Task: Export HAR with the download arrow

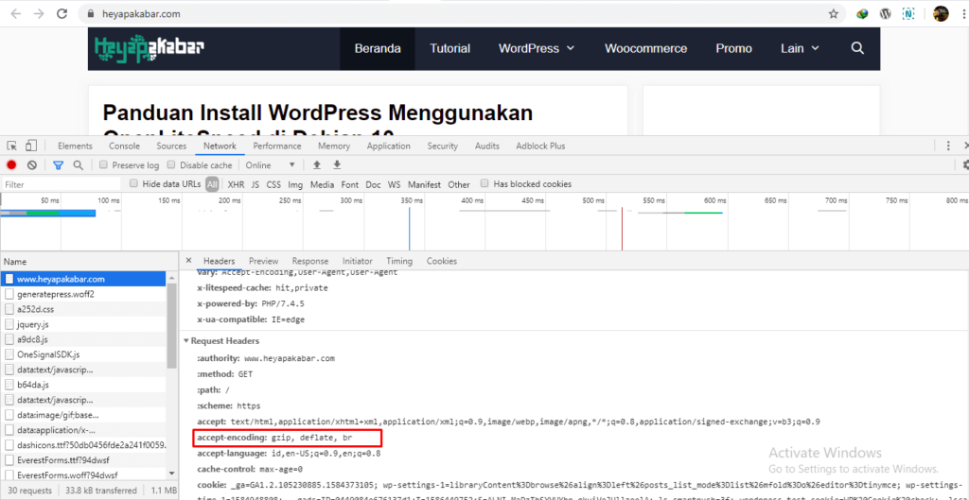Action: pos(337,164)
